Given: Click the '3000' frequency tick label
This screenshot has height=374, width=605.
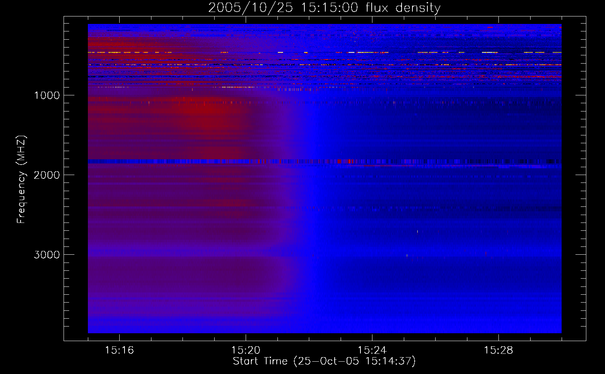Looking at the screenshot, I should tap(47, 255).
